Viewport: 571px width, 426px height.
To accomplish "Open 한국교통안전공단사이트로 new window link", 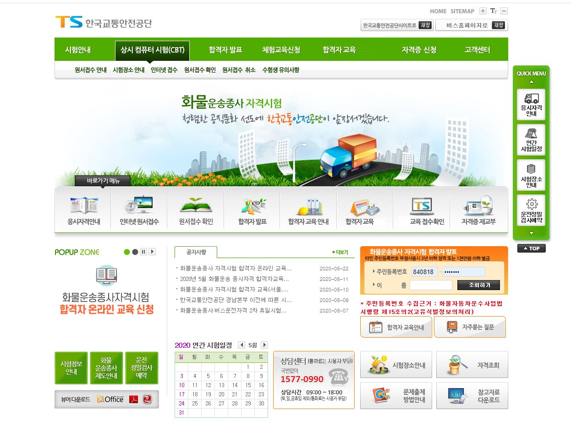I will [x=397, y=26].
